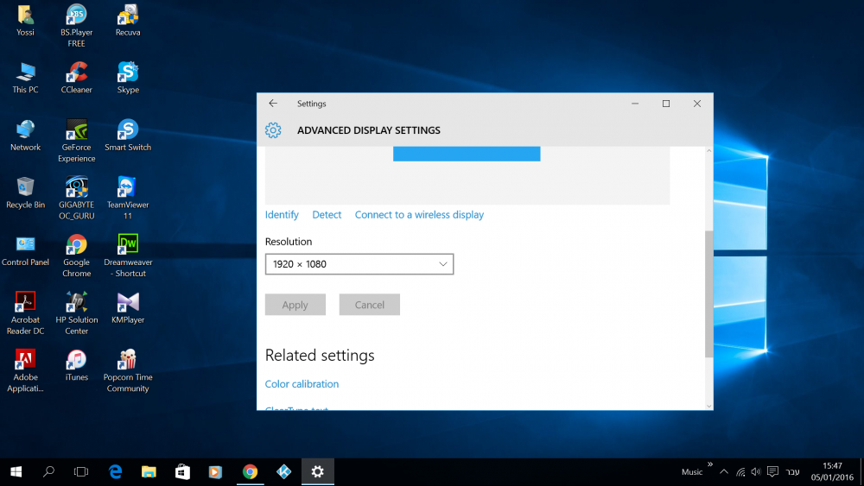Click the Settings gear icon beside heading

point(273,129)
